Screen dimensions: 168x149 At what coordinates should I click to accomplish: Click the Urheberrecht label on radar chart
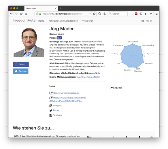coord(118,45)
